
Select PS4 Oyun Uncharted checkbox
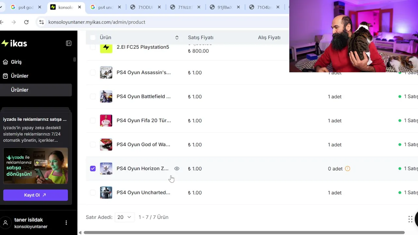tap(93, 193)
